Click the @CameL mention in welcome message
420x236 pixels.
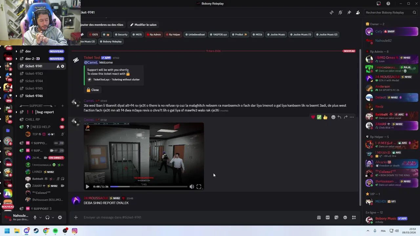(x=91, y=62)
